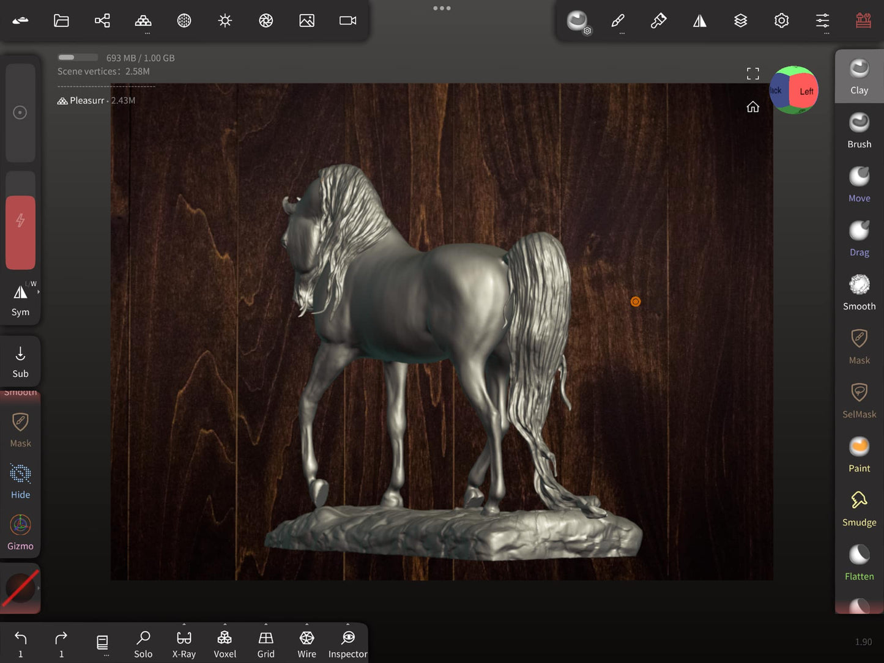Toggle Sym symmetry on left panel

[20, 299]
